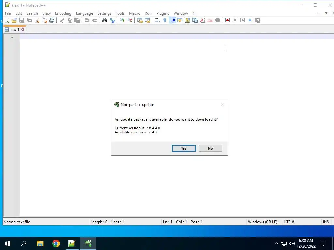Click the Save All toolbar icon
Viewport: 334px width, 250px height.
(x=29, y=20)
